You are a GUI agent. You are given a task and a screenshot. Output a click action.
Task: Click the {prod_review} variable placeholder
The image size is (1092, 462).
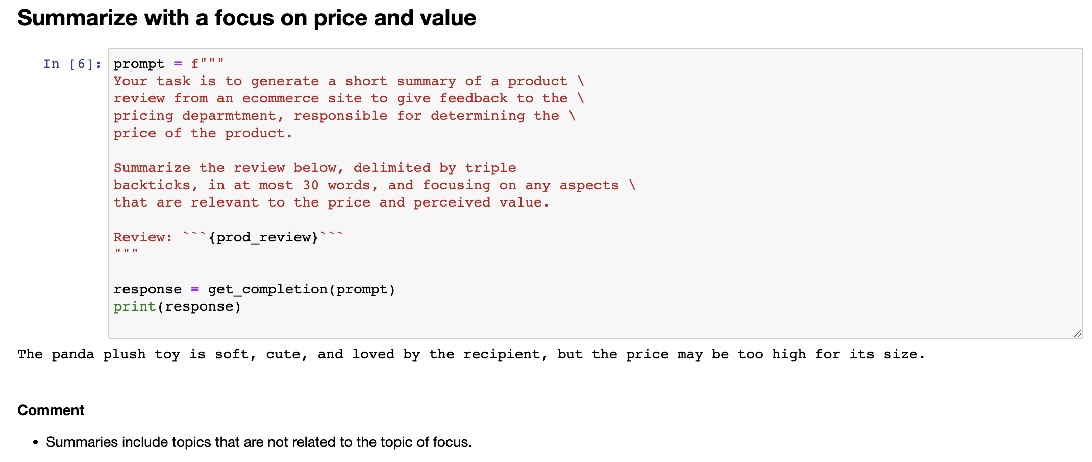(263, 237)
